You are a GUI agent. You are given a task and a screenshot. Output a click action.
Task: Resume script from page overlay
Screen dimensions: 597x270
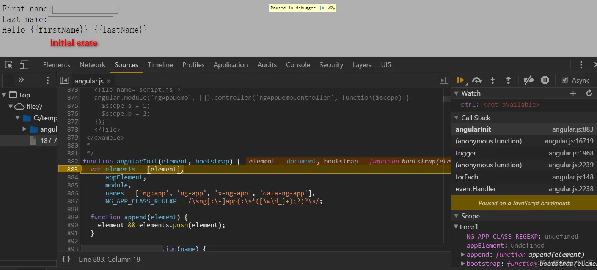tap(322, 8)
